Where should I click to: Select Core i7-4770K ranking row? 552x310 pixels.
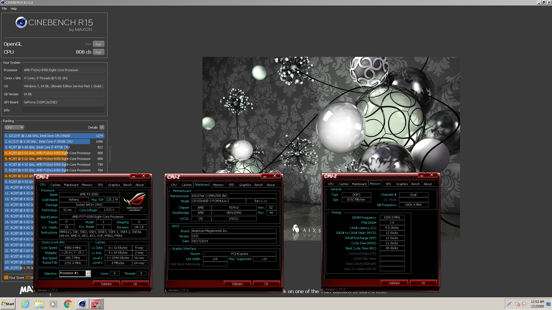pyautogui.click(x=54, y=147)
